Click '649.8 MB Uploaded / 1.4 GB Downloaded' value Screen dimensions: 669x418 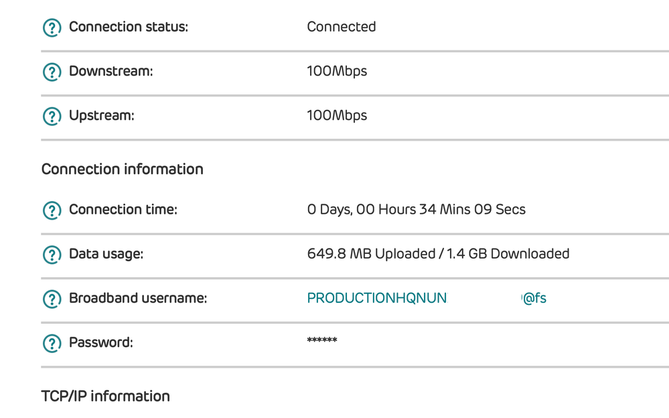click(438, 254)
